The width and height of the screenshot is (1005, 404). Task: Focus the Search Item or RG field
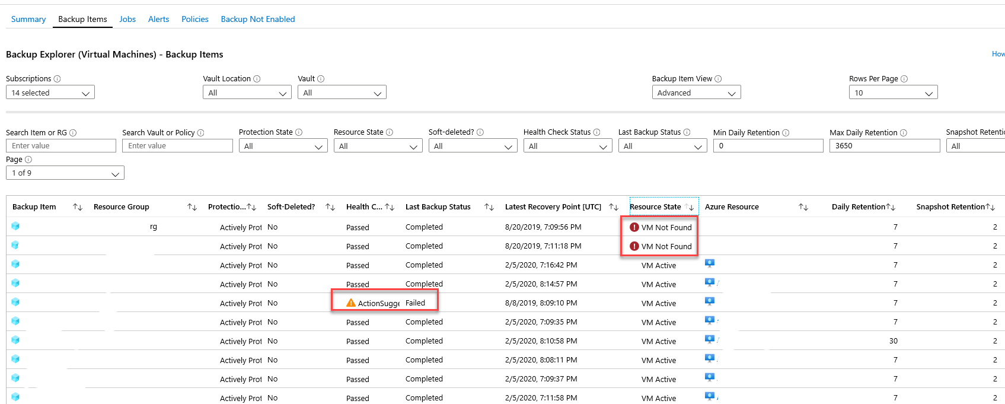61,146
